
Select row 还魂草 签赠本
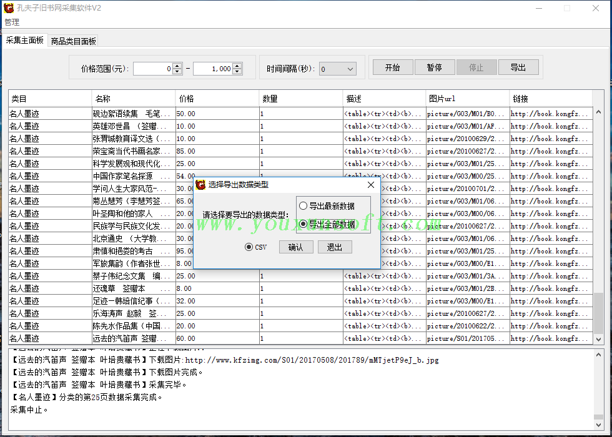coord(300,288)
